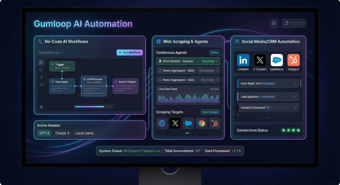340x185 pixels.
Task: Select play icon in workflow sidebar
Action: click(41, 63)
